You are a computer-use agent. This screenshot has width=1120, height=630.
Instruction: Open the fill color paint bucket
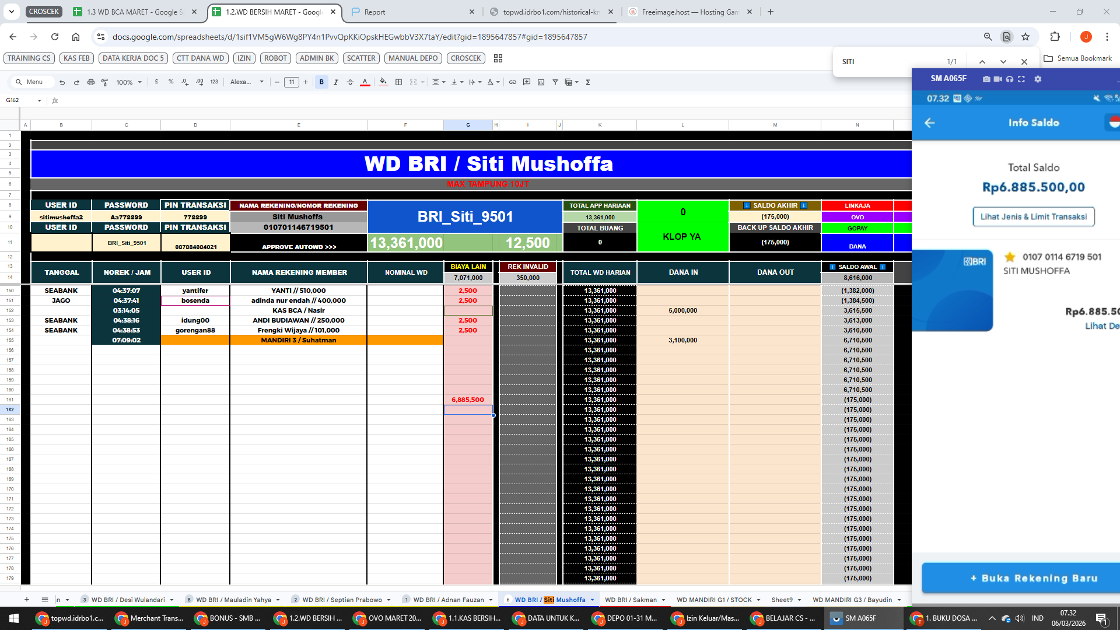383,82
